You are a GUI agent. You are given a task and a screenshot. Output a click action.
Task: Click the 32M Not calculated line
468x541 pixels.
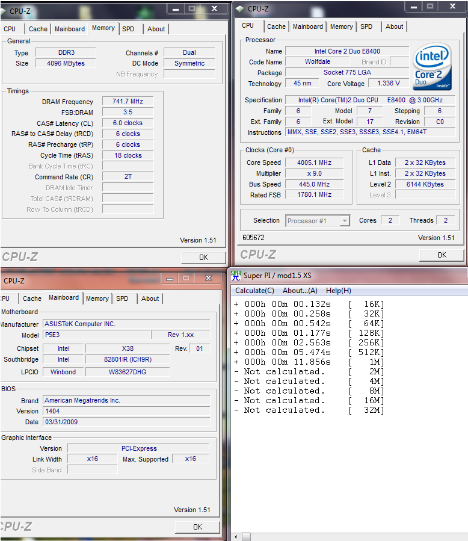coord(309,410)
